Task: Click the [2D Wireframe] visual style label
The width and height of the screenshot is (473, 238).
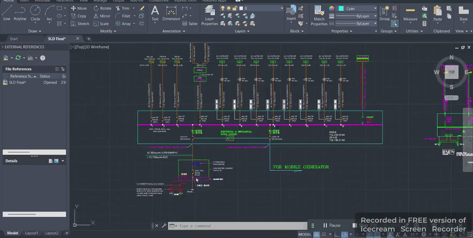Action: click(x=96, y=47)
